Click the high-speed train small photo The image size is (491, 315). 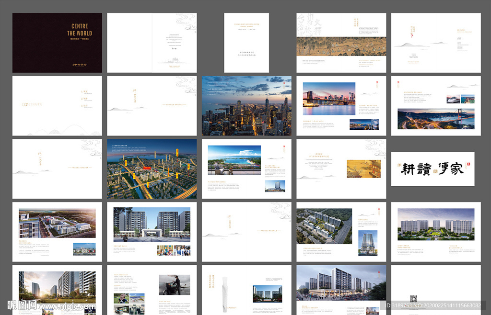454,99
